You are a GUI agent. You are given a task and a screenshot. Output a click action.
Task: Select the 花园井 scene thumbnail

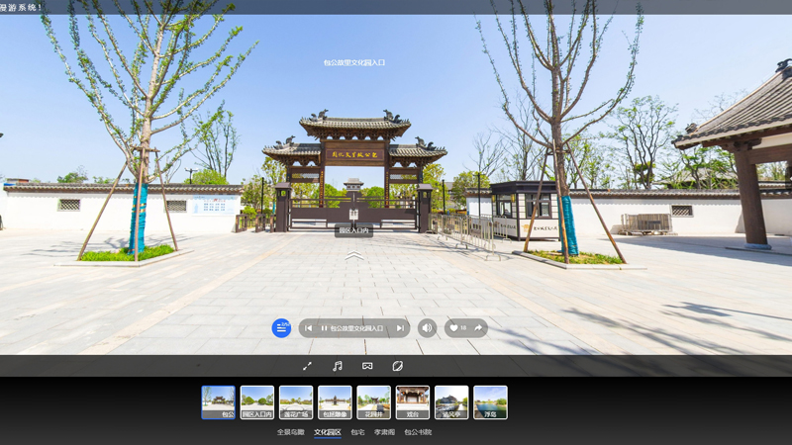tap(373, 401)
